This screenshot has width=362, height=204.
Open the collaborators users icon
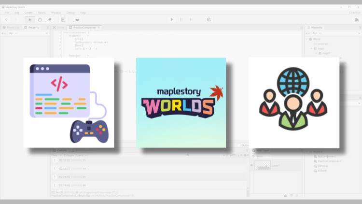point(357,20)
